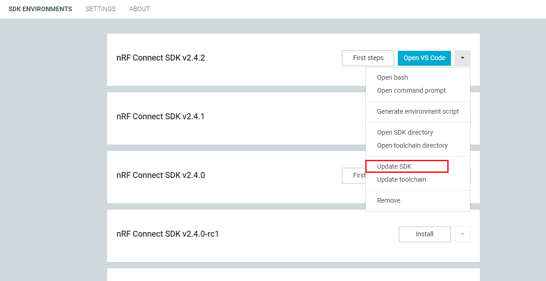Select the nRF Connect SDK v2.4.0 title
The width and height of the screenshot is (546, 281).
161,175
